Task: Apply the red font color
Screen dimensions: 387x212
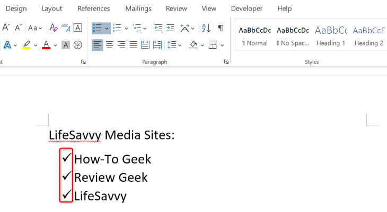Action: click(46, 45)
